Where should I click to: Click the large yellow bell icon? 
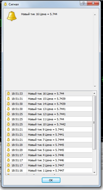[x=12, y=16]
